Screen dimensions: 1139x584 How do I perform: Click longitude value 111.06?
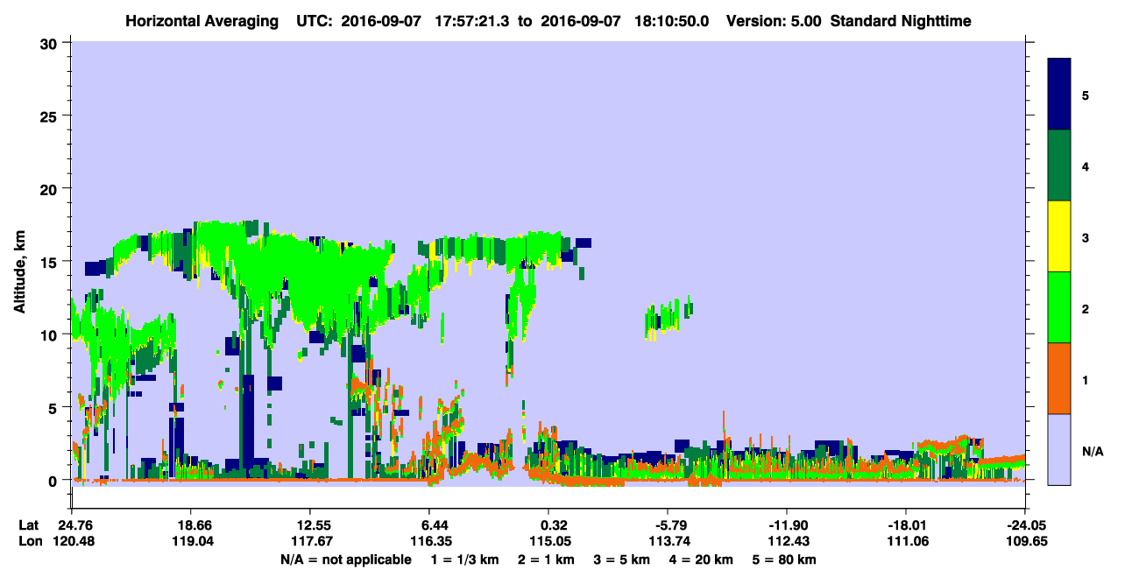(906, 542)
